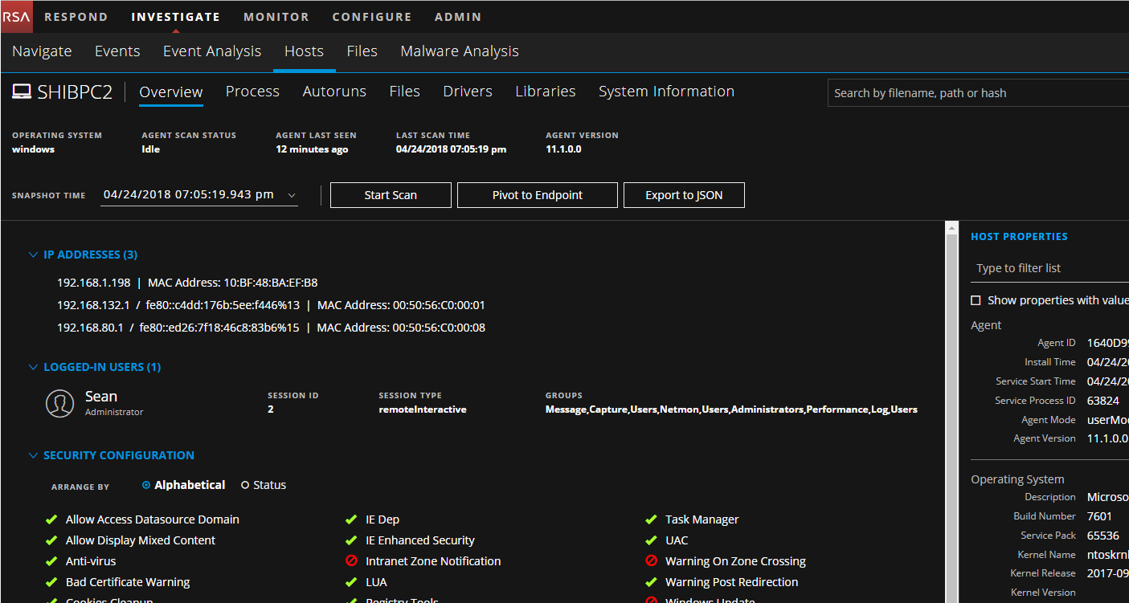This screenshot has width=1129, height=603.
Task: Switch to the Autoruns tab
Action: pos(334,92)
